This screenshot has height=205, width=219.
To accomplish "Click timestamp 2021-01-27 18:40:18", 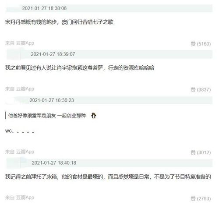I will [54, 163].
